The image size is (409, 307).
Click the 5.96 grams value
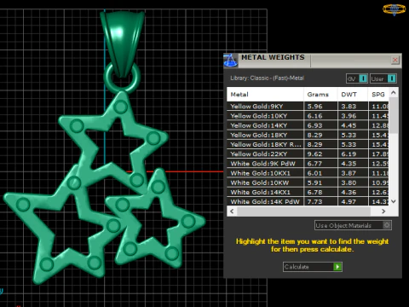click(x=314, y=107)
